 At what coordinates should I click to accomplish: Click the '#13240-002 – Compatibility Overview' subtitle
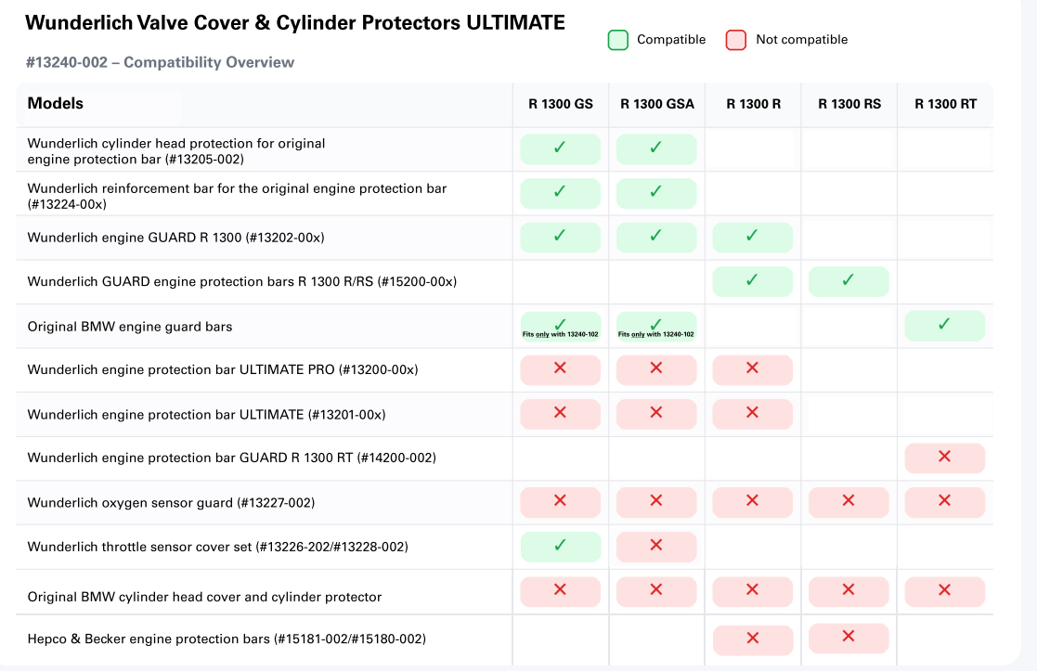pos(160,62)
